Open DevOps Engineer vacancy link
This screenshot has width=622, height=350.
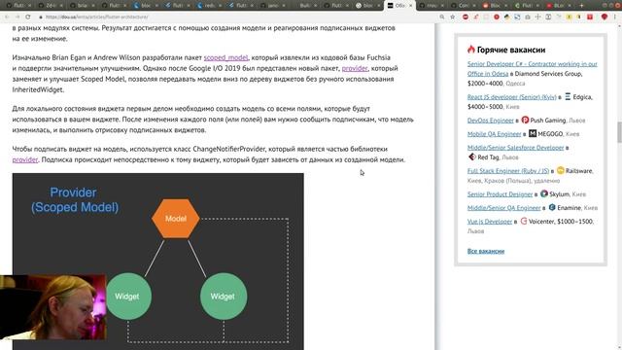pyautogui.click(x=490, y=121)
